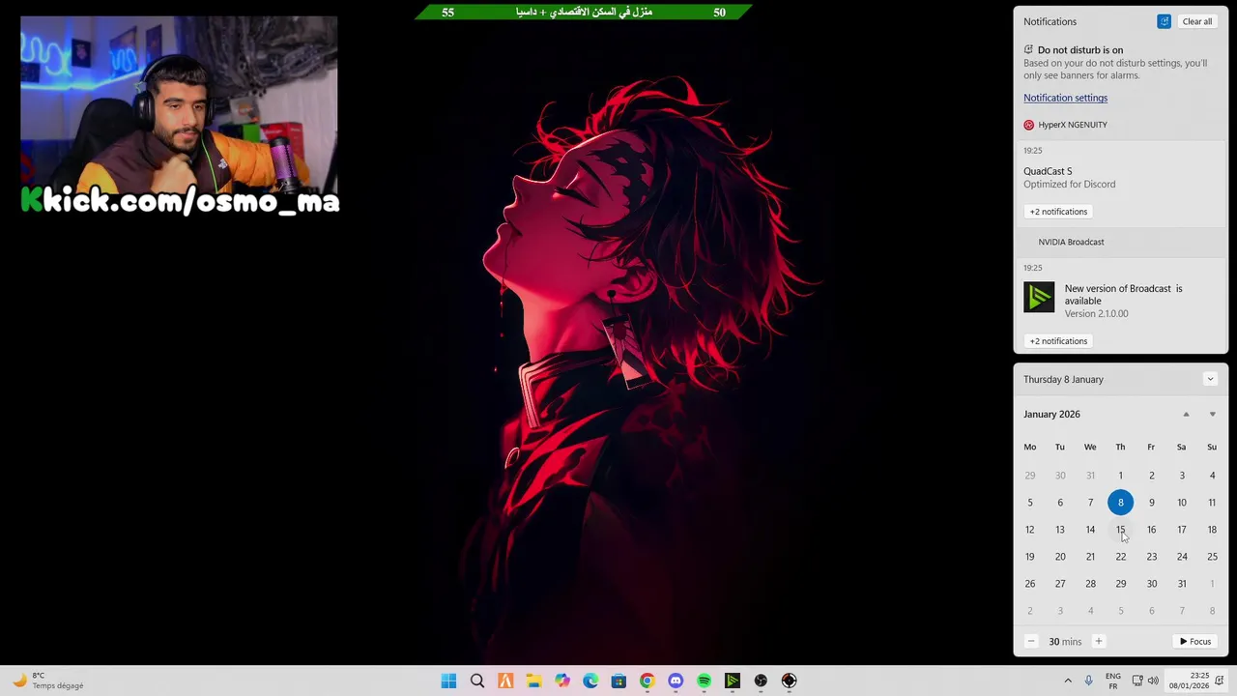
Task: Start a Focus session
Action: [1194, 641]
